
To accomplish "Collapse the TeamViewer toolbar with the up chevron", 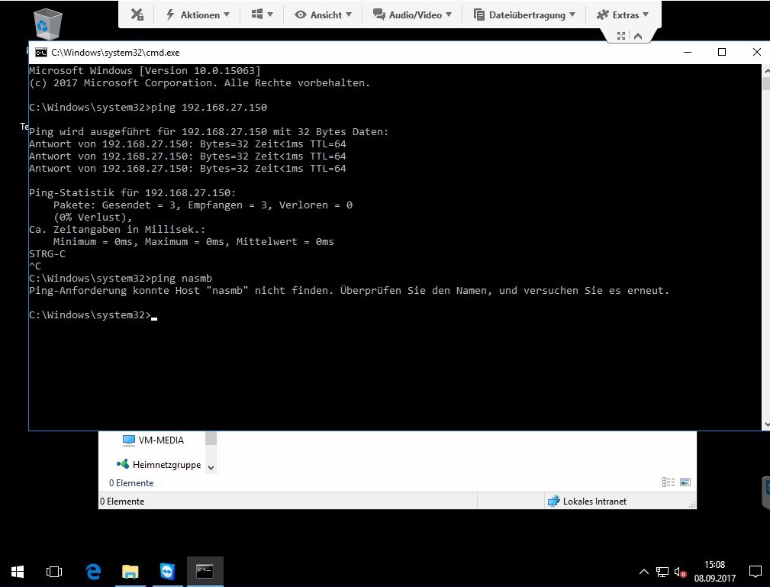I will click(638, 36).
